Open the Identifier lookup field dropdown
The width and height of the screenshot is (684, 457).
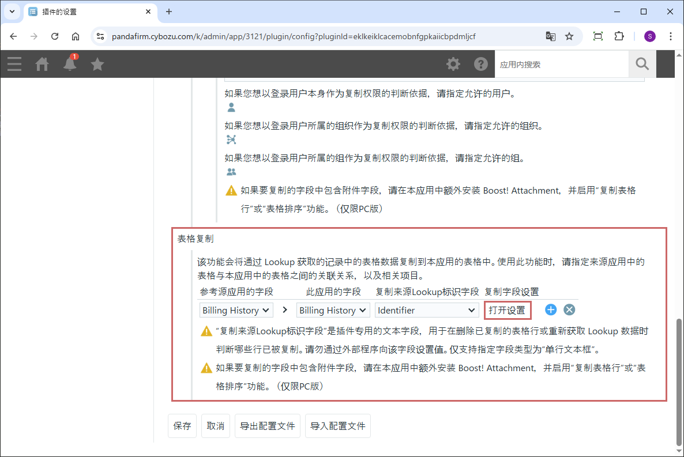click(426, 310)
